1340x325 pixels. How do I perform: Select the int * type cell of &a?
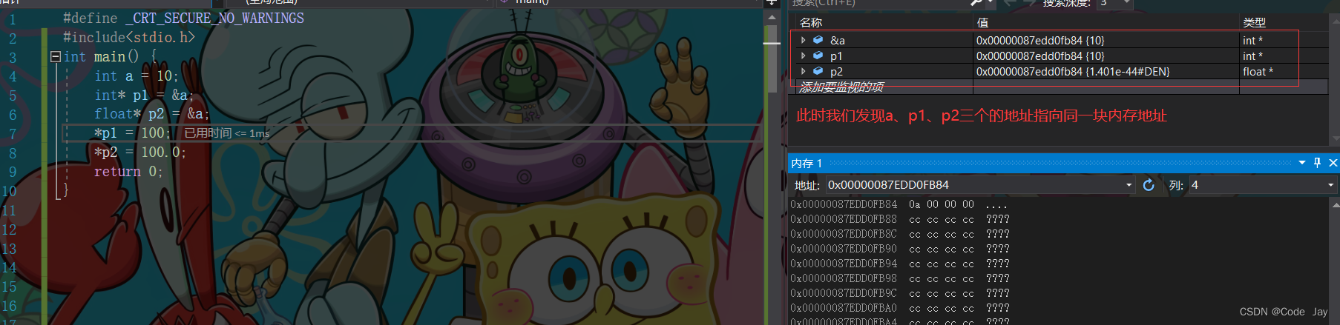(x=1284, y=40)
